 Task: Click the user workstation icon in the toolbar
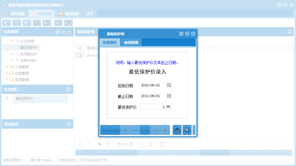(x=37, y=23)
